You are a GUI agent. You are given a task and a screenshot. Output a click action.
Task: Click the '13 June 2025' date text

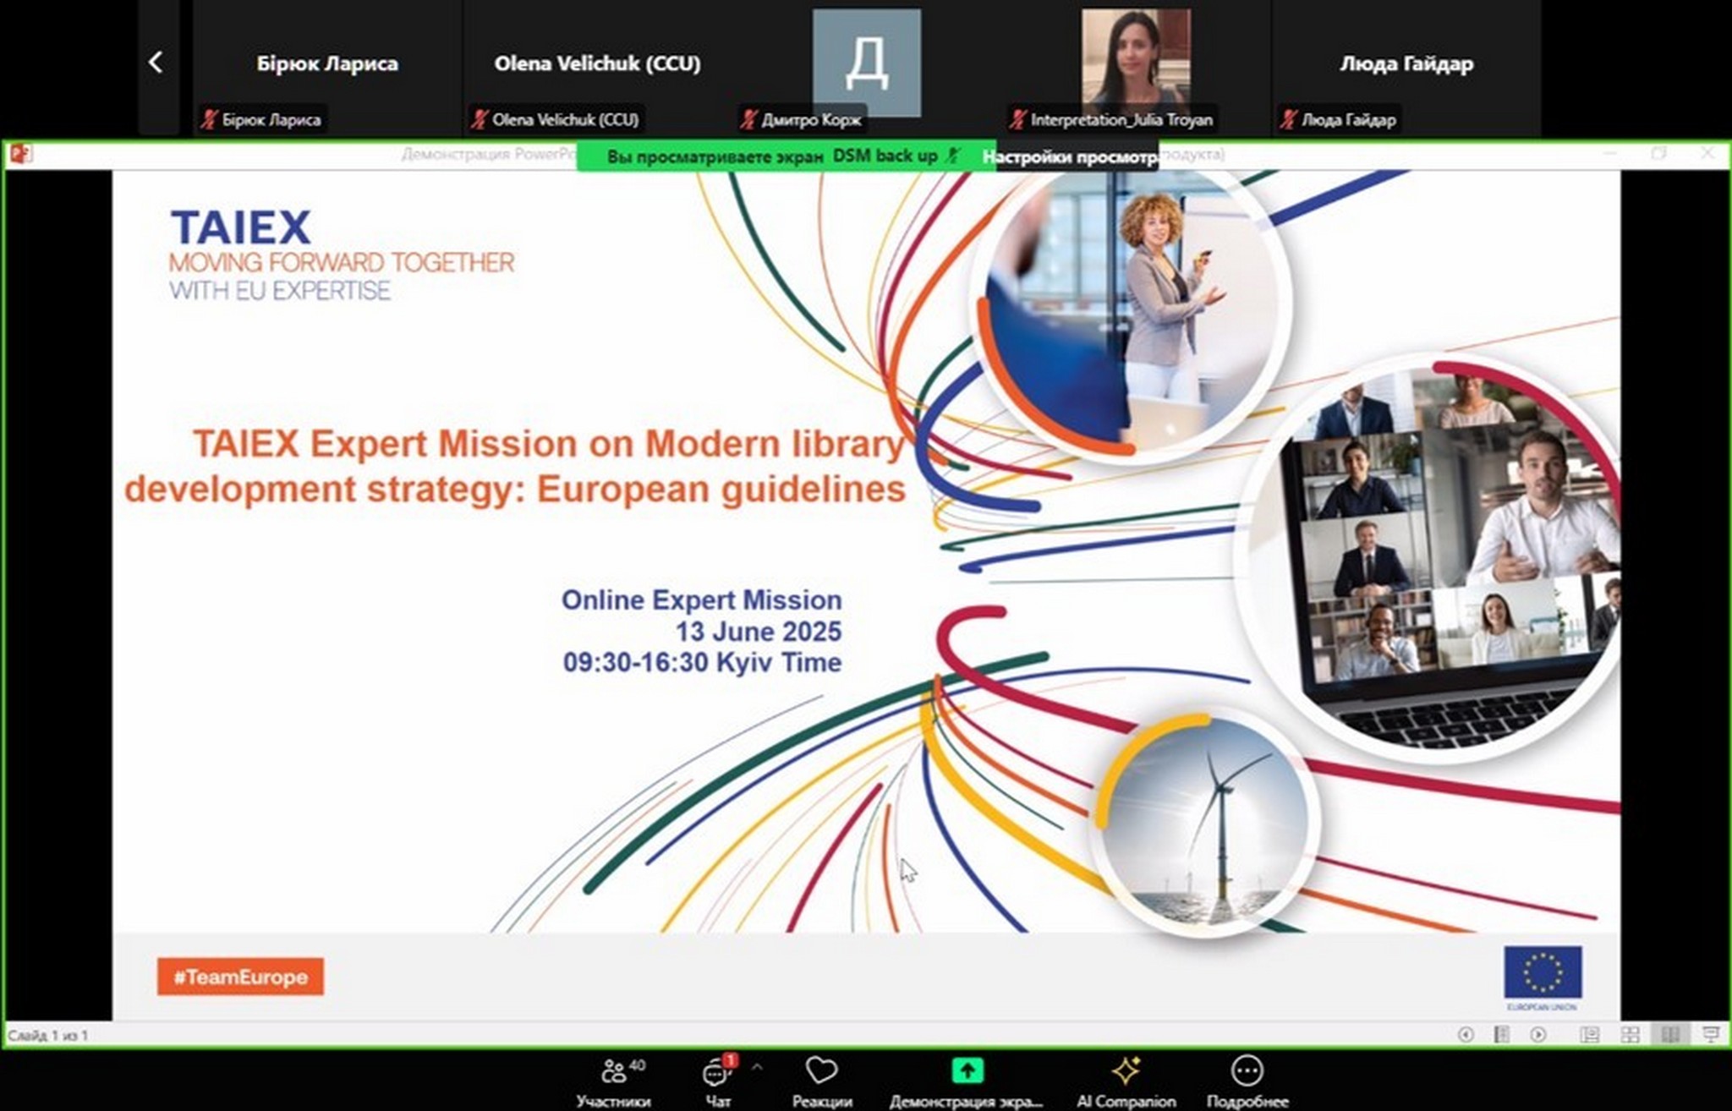pos(758,632)
